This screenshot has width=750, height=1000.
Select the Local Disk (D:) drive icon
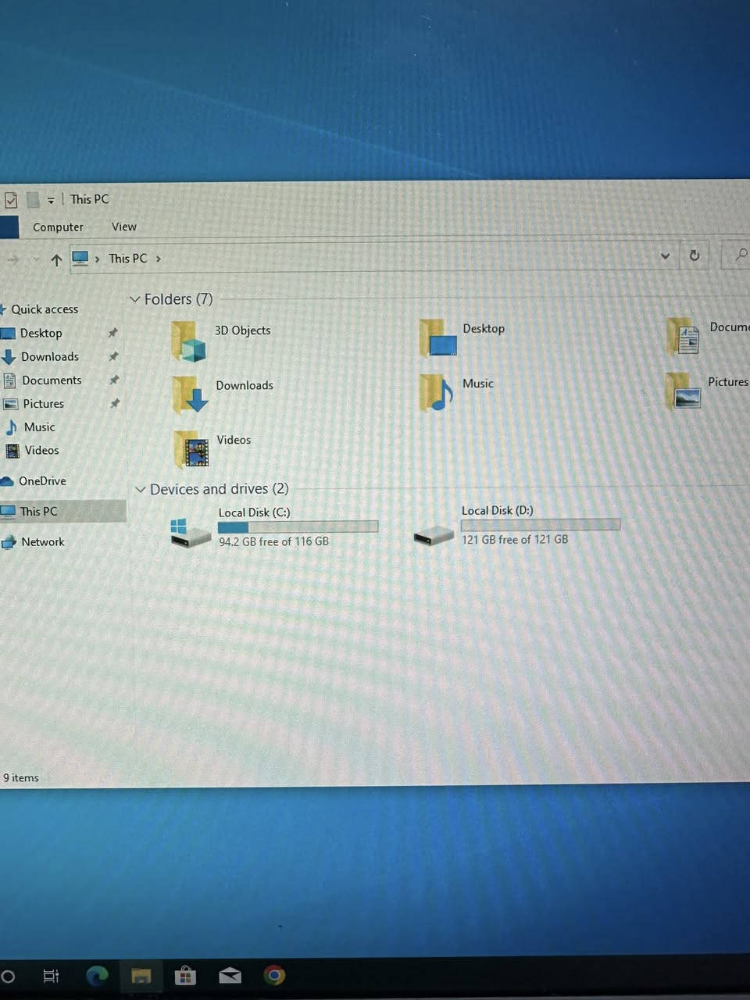pyautogui.click(x=434, y=535)
